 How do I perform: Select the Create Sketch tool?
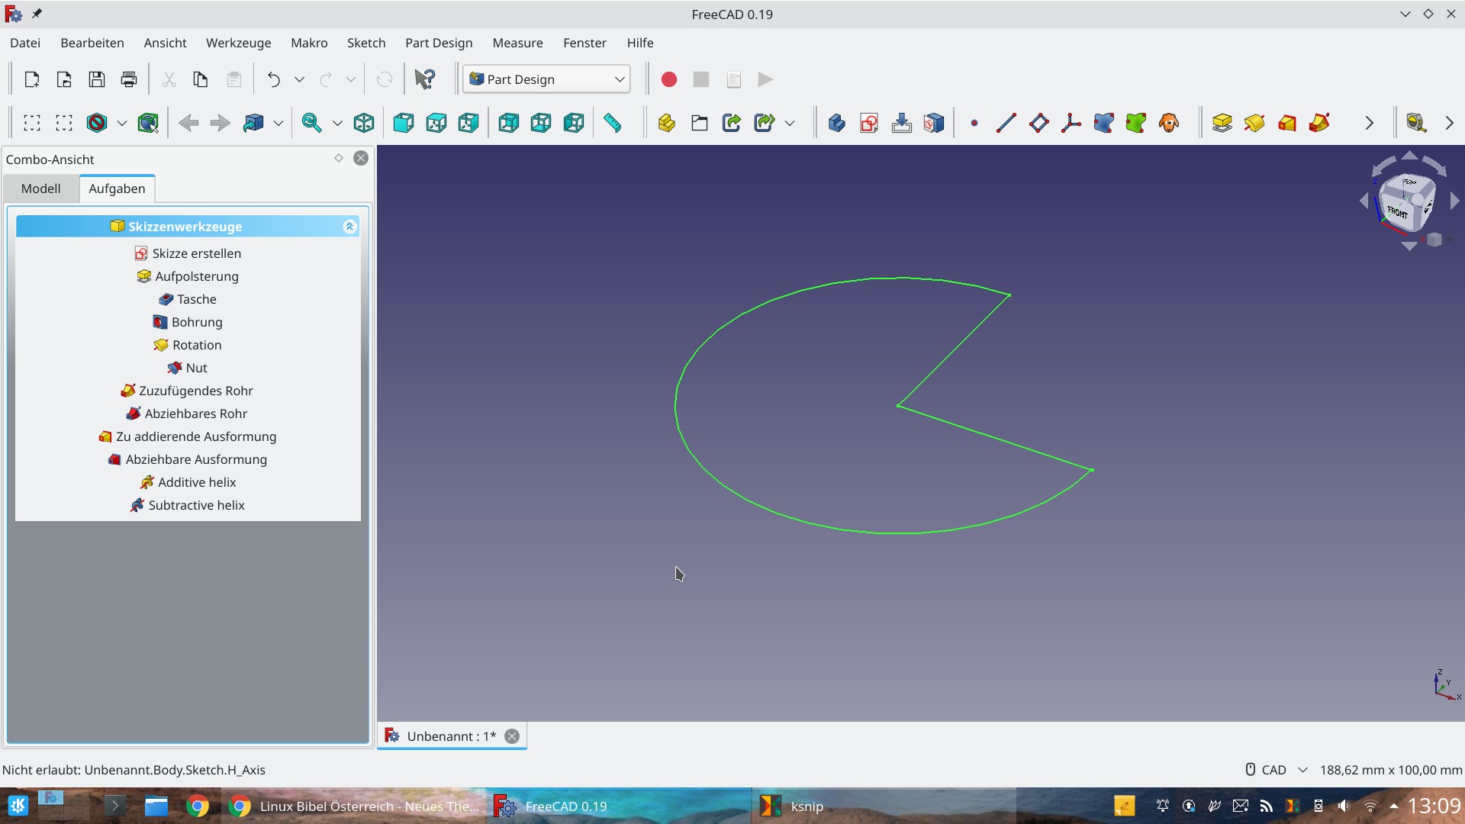tap(869, 123)
